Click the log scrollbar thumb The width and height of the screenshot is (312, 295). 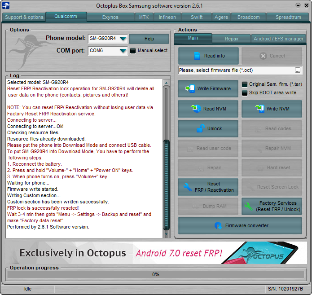point(167,185)
